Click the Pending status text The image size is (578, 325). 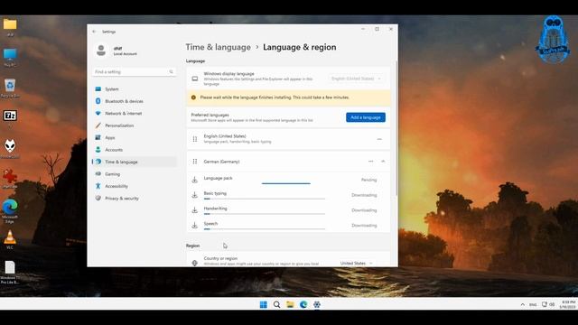pos(368,180)
